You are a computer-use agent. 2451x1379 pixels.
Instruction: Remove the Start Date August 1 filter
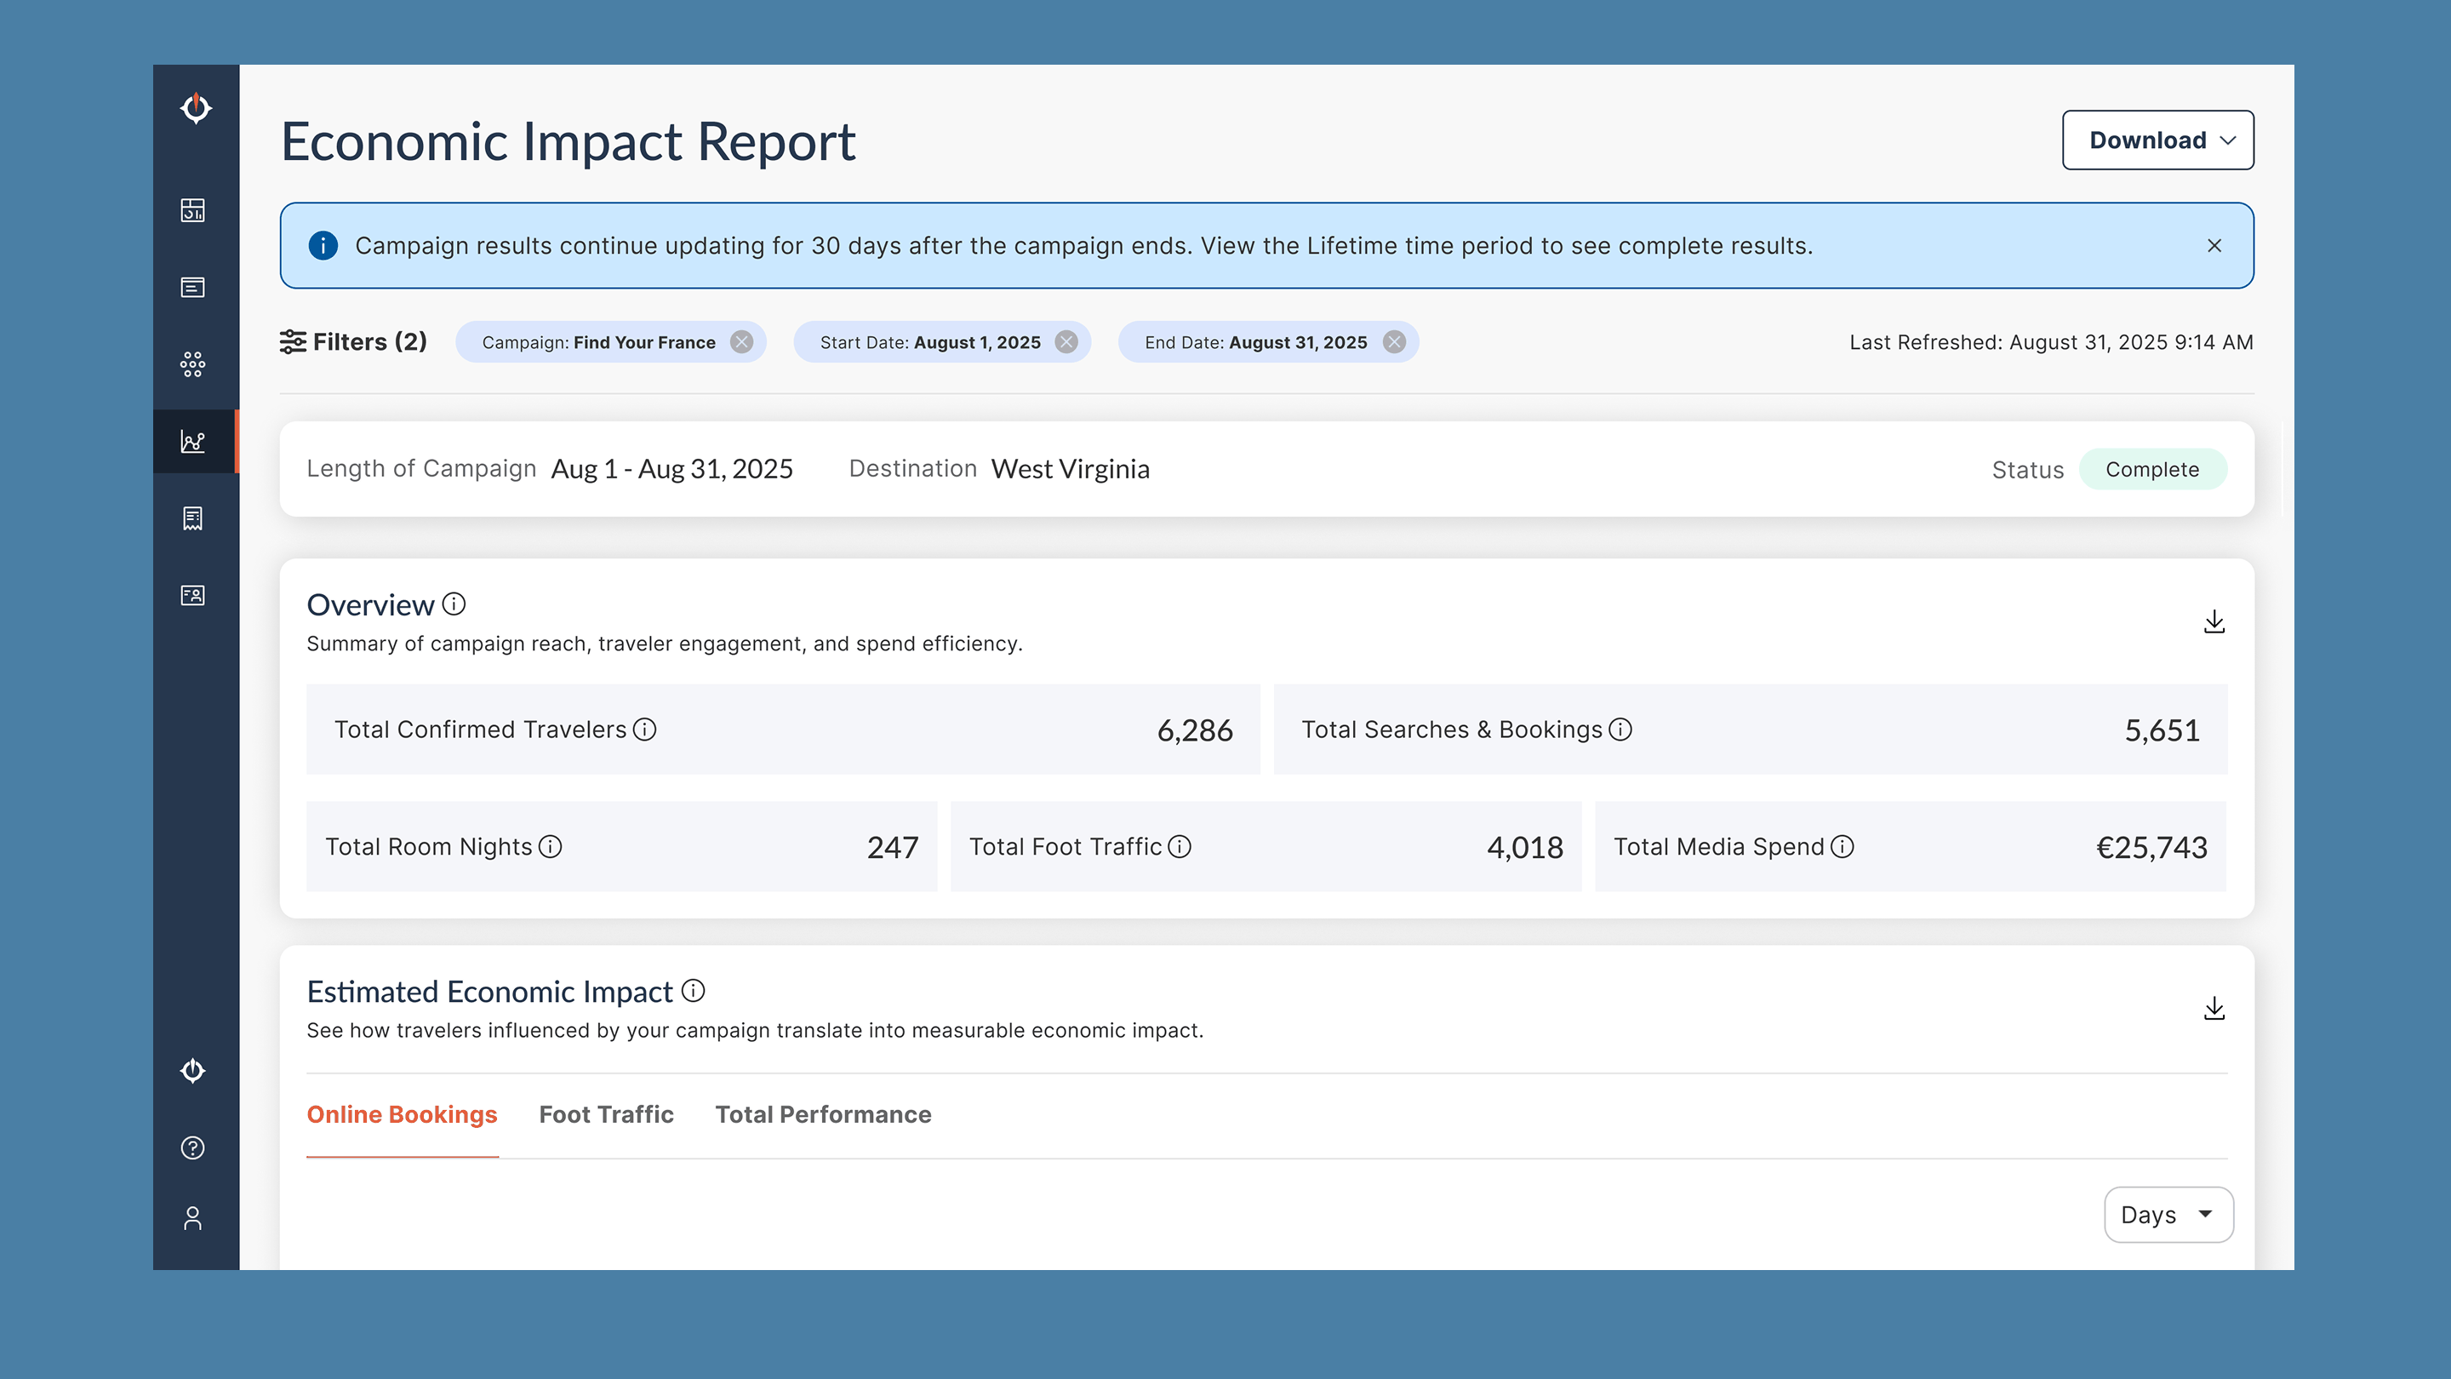coord(1066,341)
